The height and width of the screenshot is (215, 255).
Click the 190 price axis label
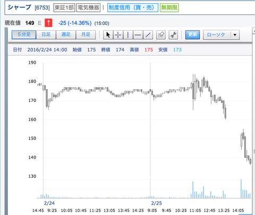click(32, 63)
